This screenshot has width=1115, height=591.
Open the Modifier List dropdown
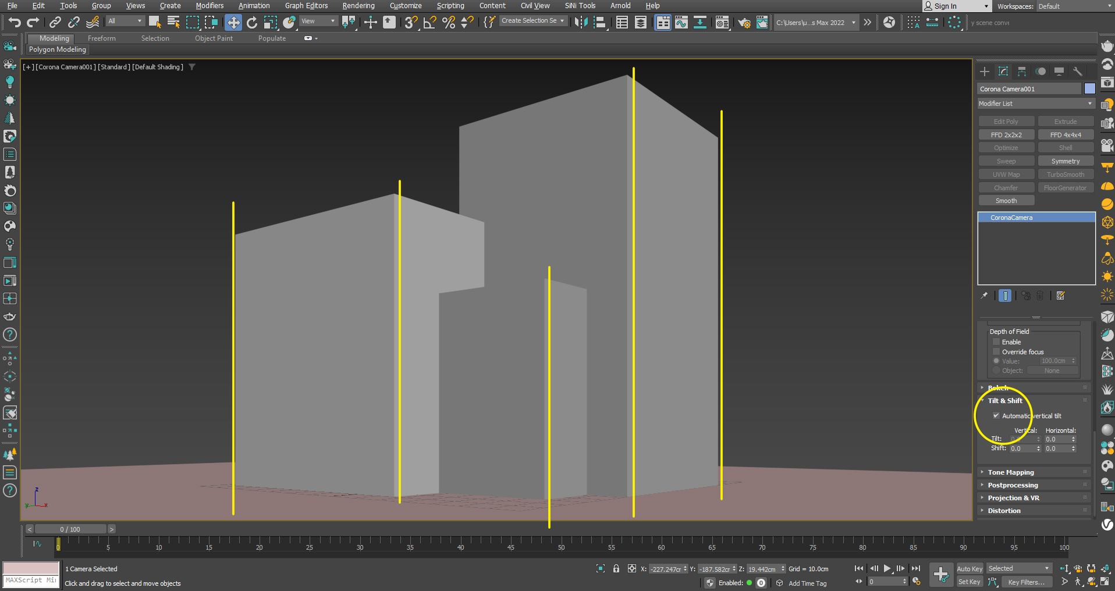pos(1035,104)
